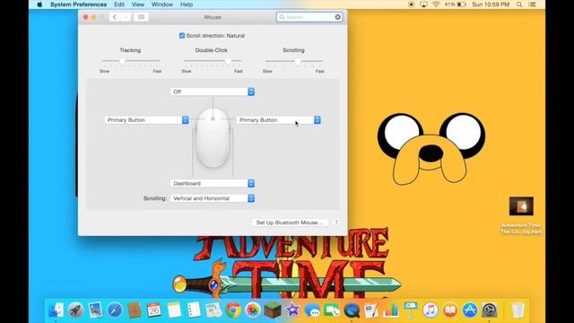This screenshot has width=574, height=323.
Task: Open Numbers bar chart icon in dock
Action: click(391, 310)
